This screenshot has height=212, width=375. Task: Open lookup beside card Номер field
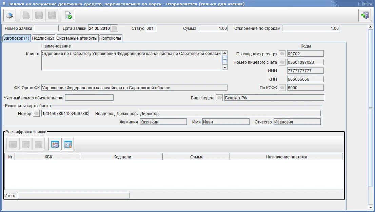[x=36, y=113]
